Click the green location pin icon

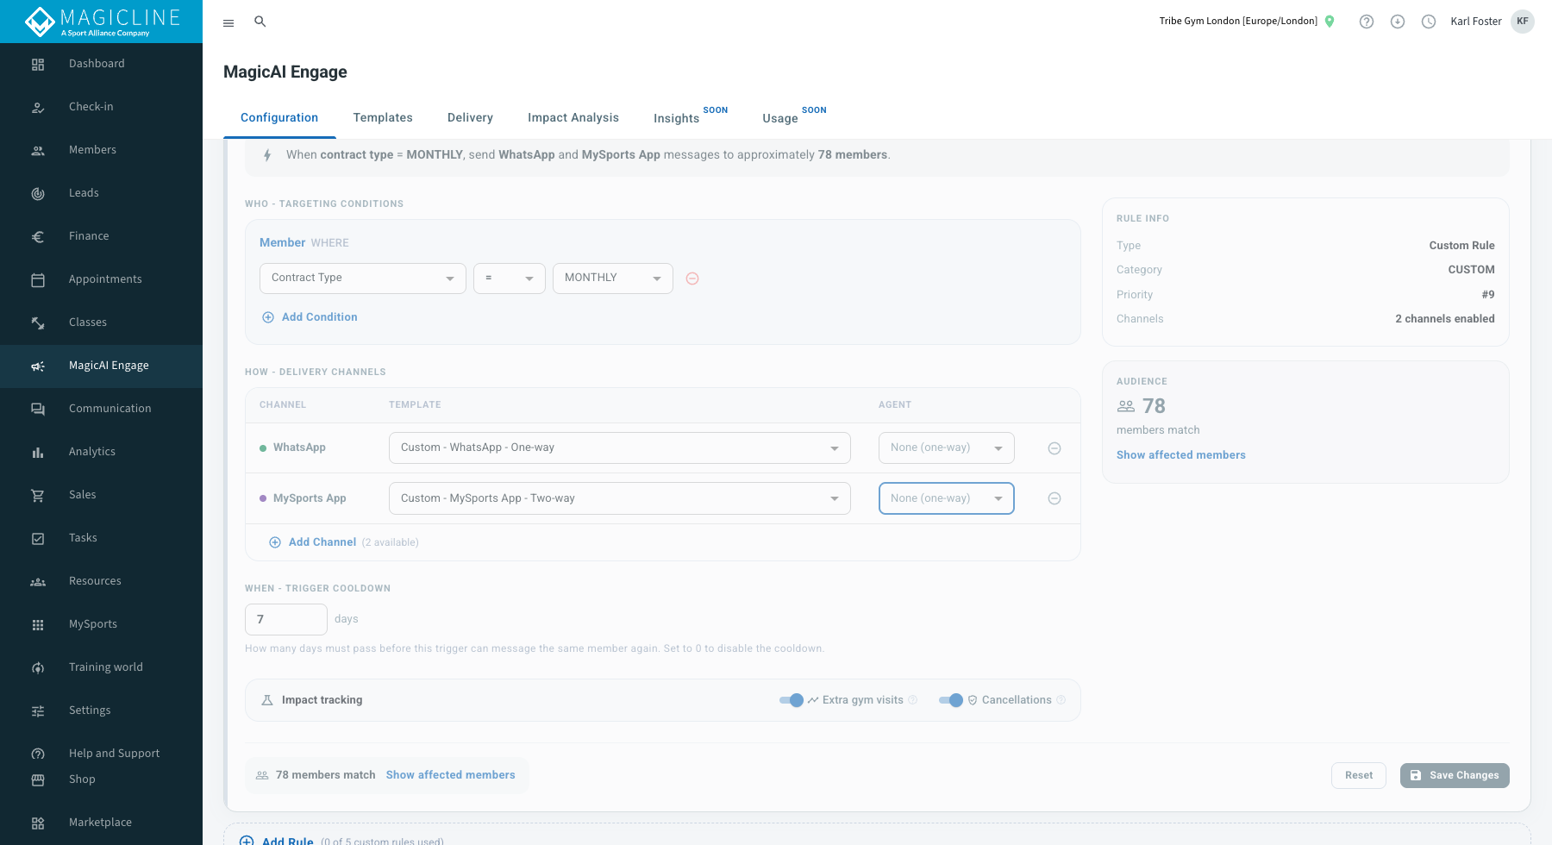click(x=1330, y=22)
